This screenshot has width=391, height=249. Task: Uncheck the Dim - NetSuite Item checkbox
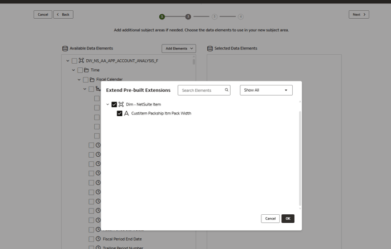pos(114,104)
